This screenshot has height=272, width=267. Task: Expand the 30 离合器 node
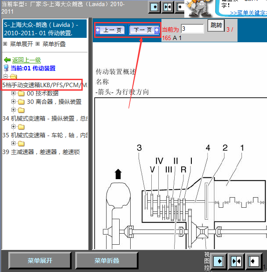pyautogui.click(x=13, y=101)
